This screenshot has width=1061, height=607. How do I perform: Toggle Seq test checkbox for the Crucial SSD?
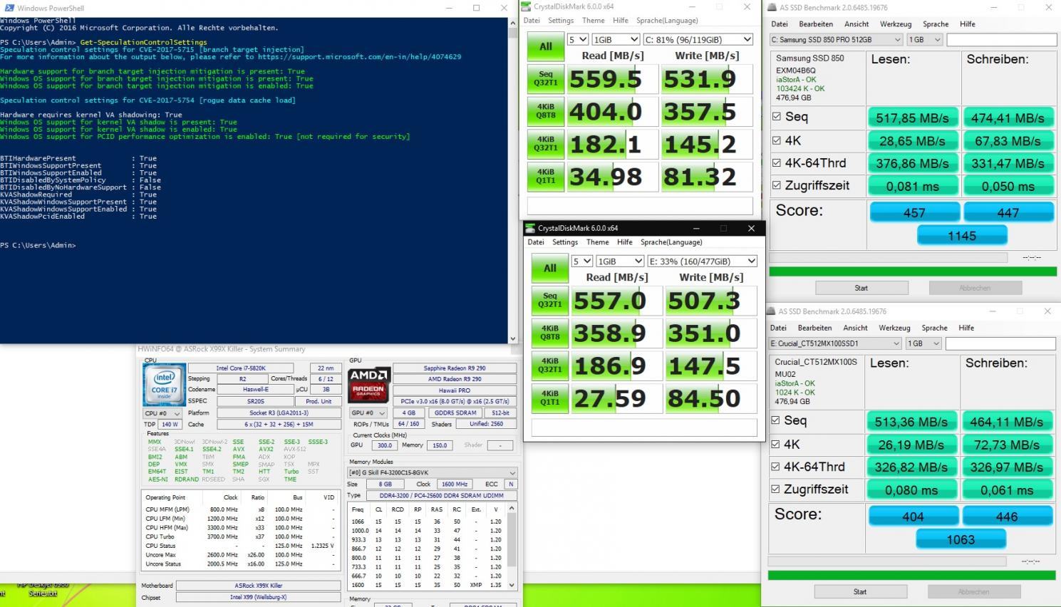tap(775, 420)
